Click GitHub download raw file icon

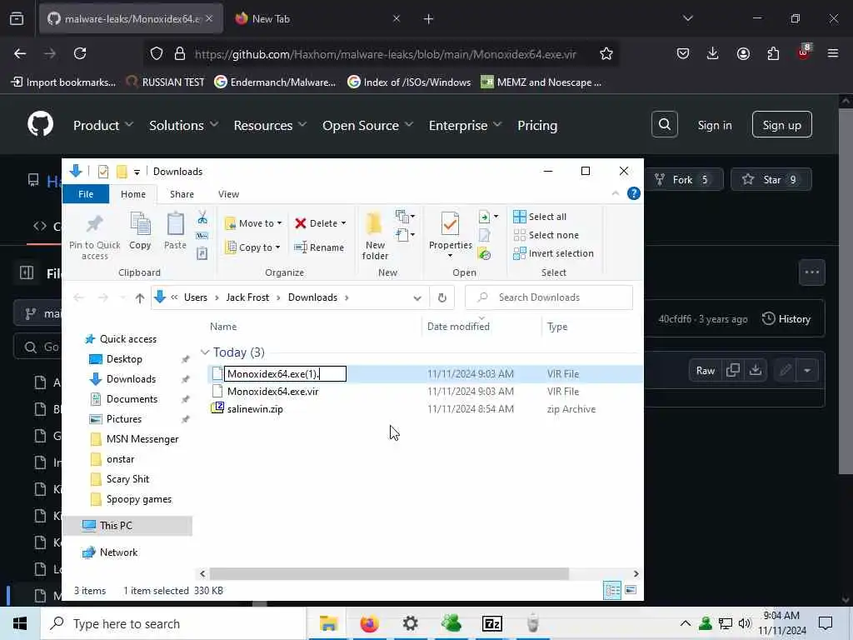pos(755,370)
